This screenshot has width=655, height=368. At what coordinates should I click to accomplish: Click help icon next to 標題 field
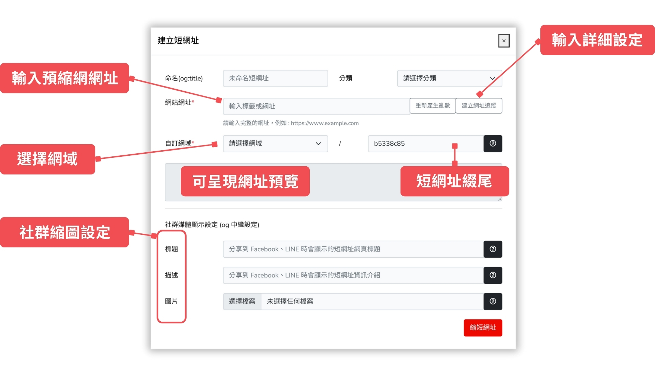tap(493, 249)
